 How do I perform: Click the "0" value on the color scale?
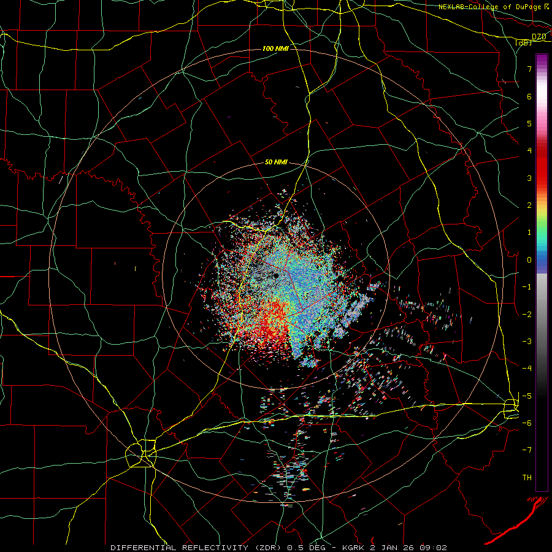click(x=529, y=260)
